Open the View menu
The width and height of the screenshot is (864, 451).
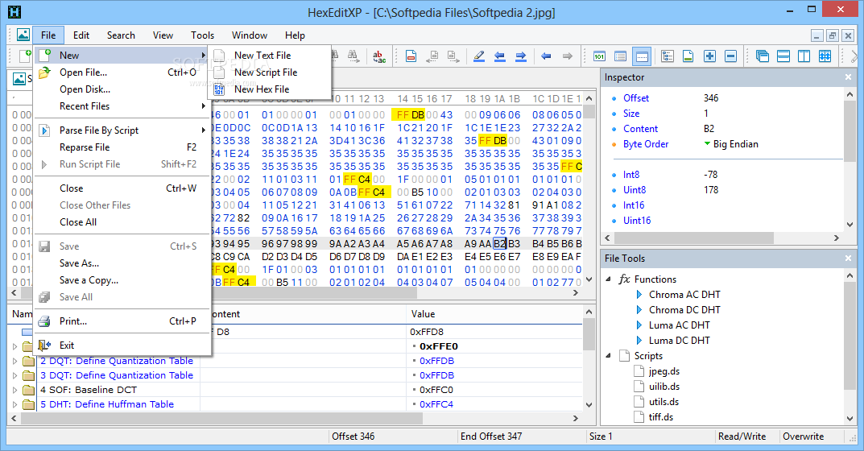[x=163, y=35]
